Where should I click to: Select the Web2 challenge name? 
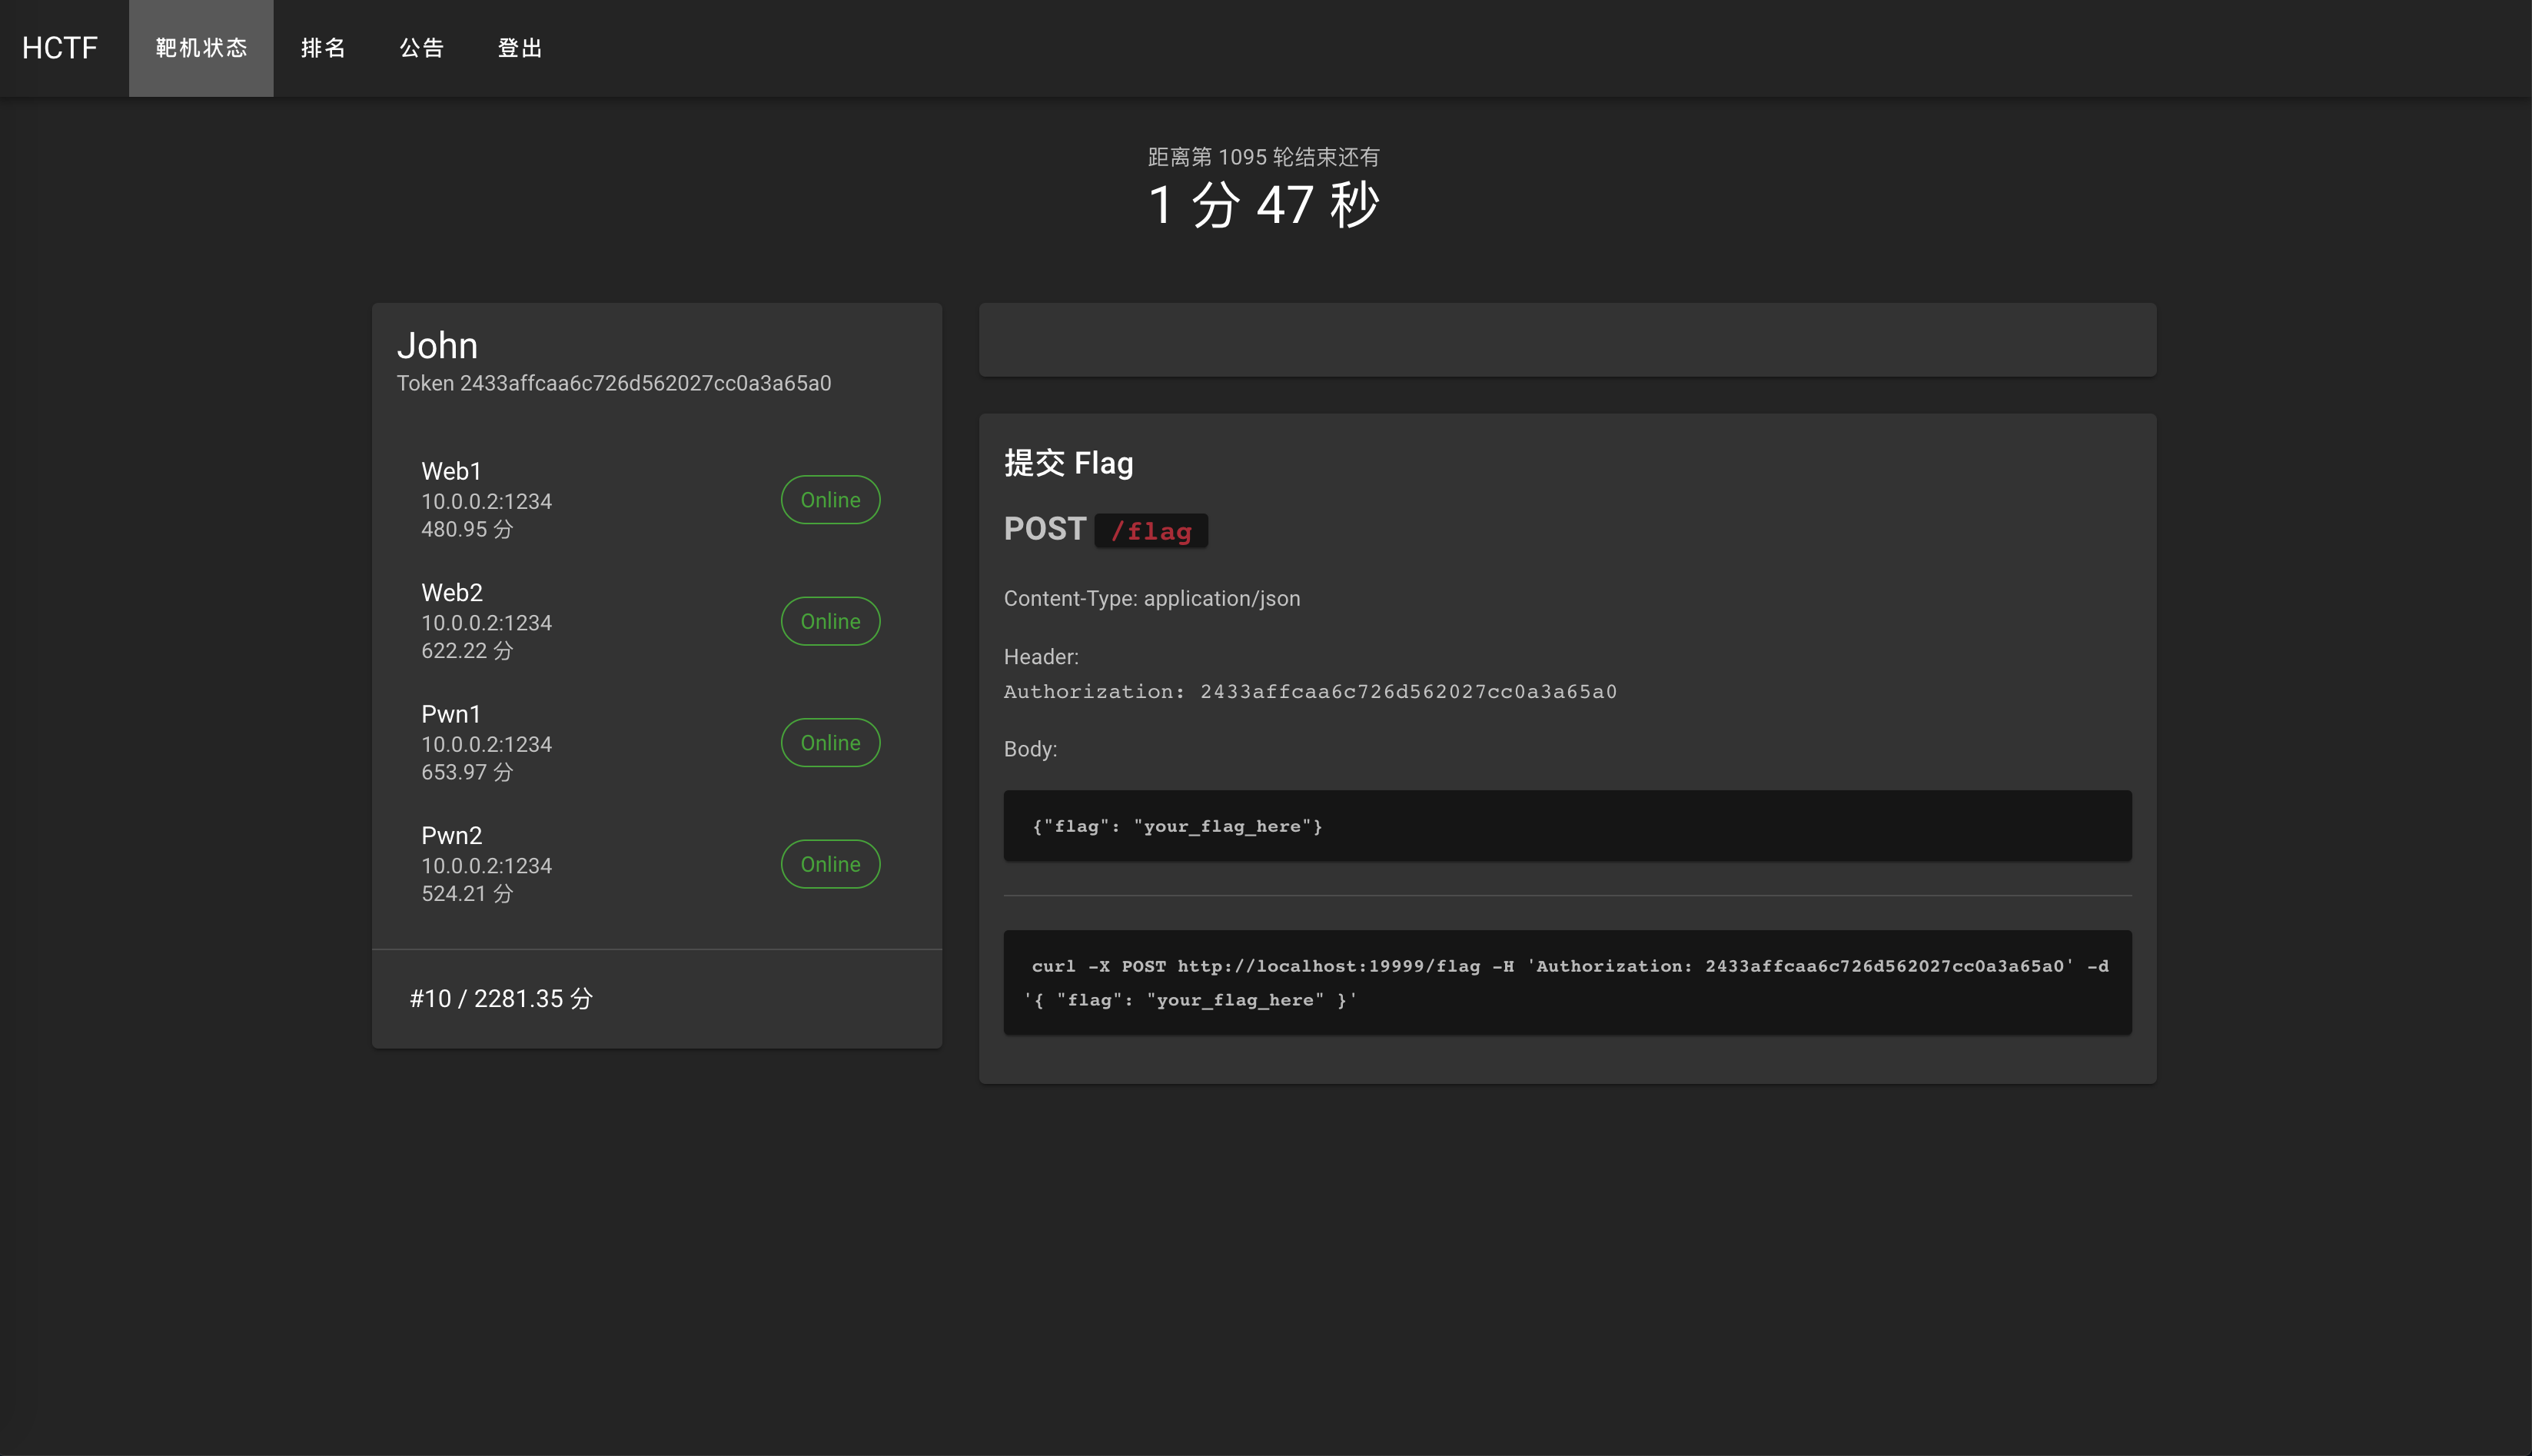click(452, 592)
